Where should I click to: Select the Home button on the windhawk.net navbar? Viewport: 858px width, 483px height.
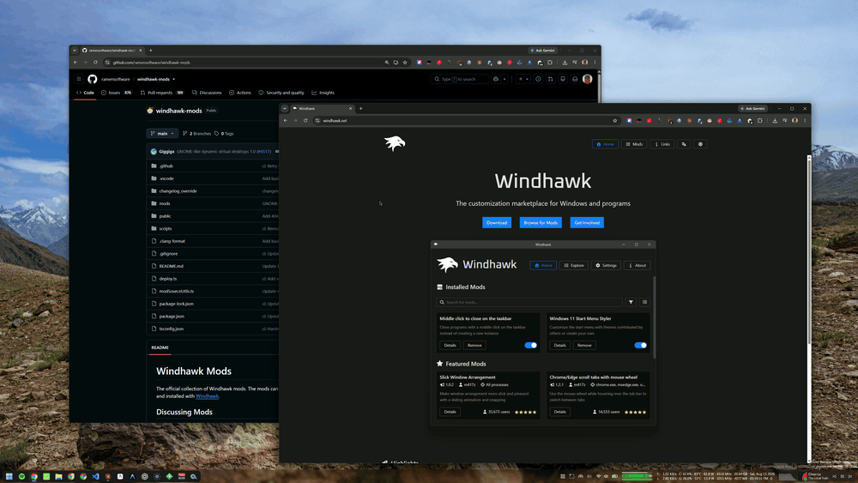click(x=605, y=144)
